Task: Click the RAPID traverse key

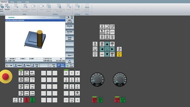Action: 72,100
